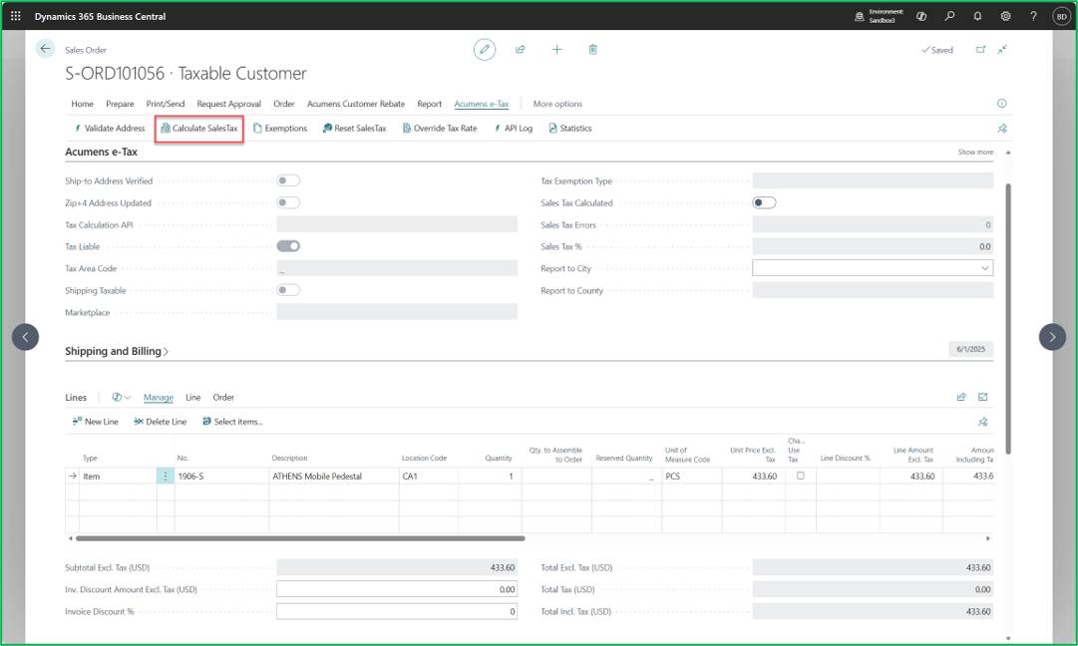Open the help question mark
1078x646 pixels.
point(1033,16)
